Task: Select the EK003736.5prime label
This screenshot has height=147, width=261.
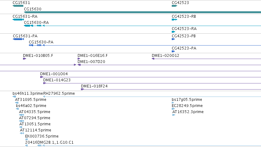Action: [42, 136]
